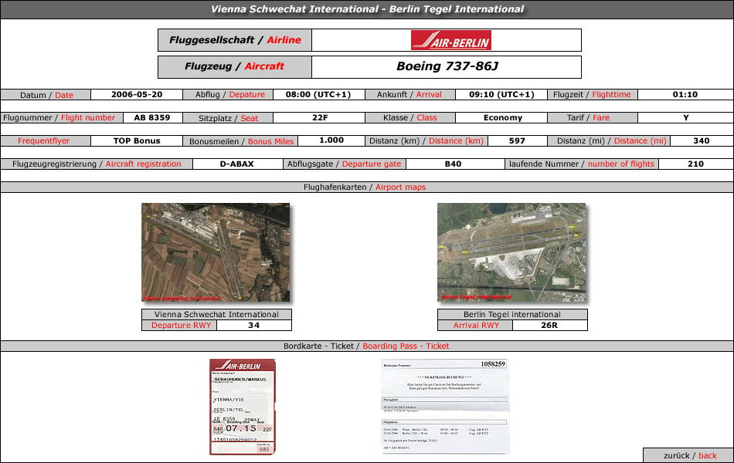This screenshot has width=734, height=463.
Task: Click the Vienna Schwechat - Berlin Tegel page title
Action: 367,9
